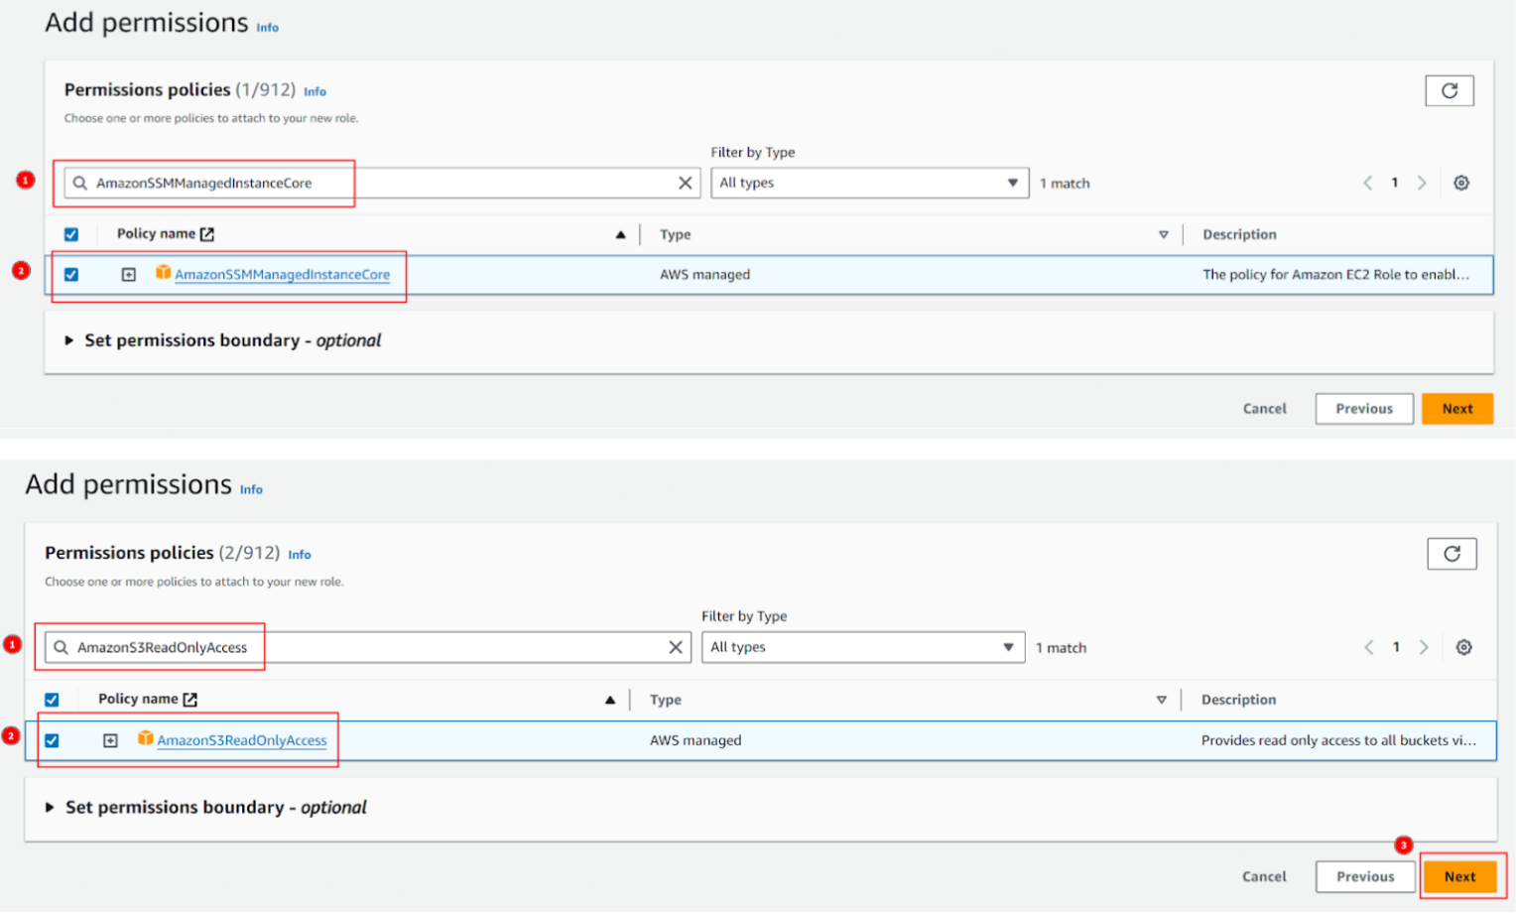Uncheck the AmazonS3ReadOnlyAccess row checkbox

[52, 740]
